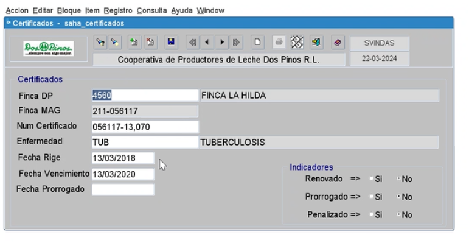Click the Enter Query flashlight icon with question mark
The image size is (469, 243).
tap(100, 42)
